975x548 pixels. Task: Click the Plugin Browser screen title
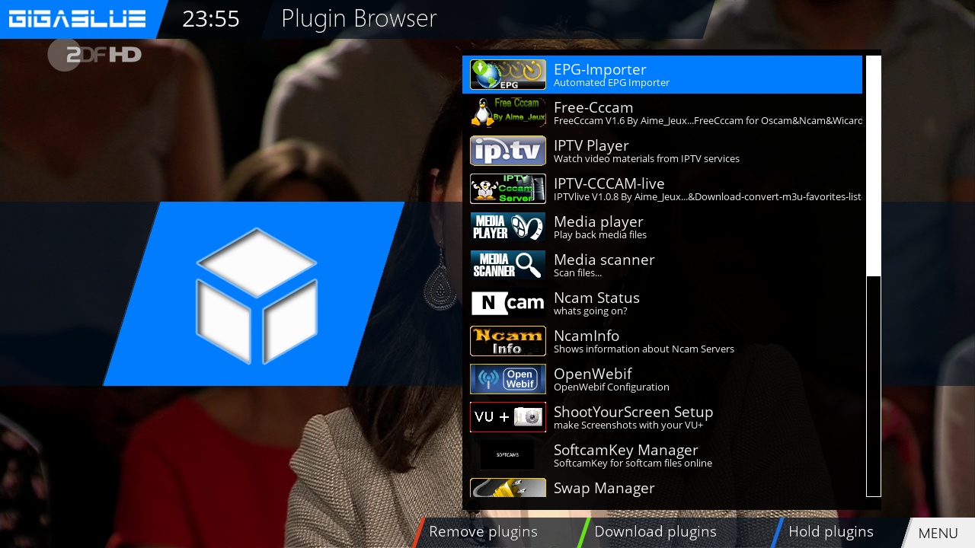click(359, 18)
